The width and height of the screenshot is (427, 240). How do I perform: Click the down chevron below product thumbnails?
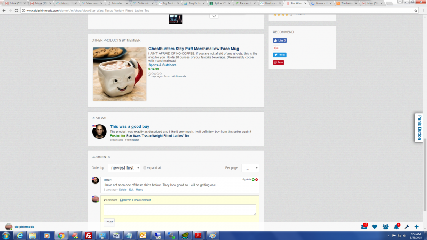coord(214,17)
